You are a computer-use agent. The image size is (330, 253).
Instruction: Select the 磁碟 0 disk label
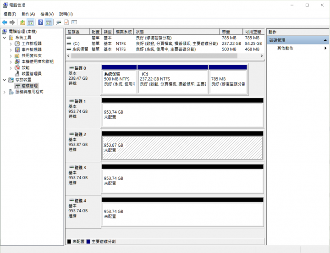pos(83,79)
